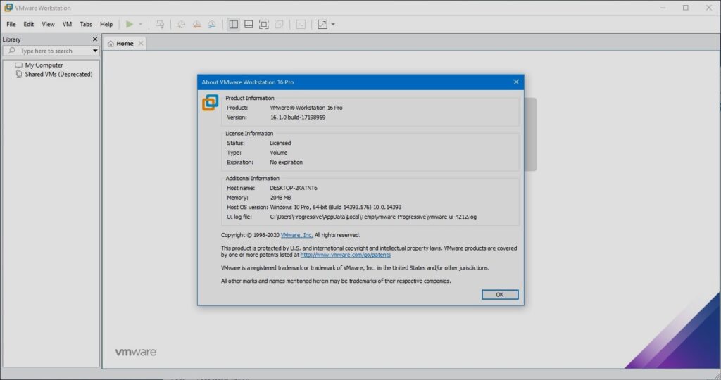Click the green Power On play icon
Viewport: 721px width, 380px height.
(130, 24)
